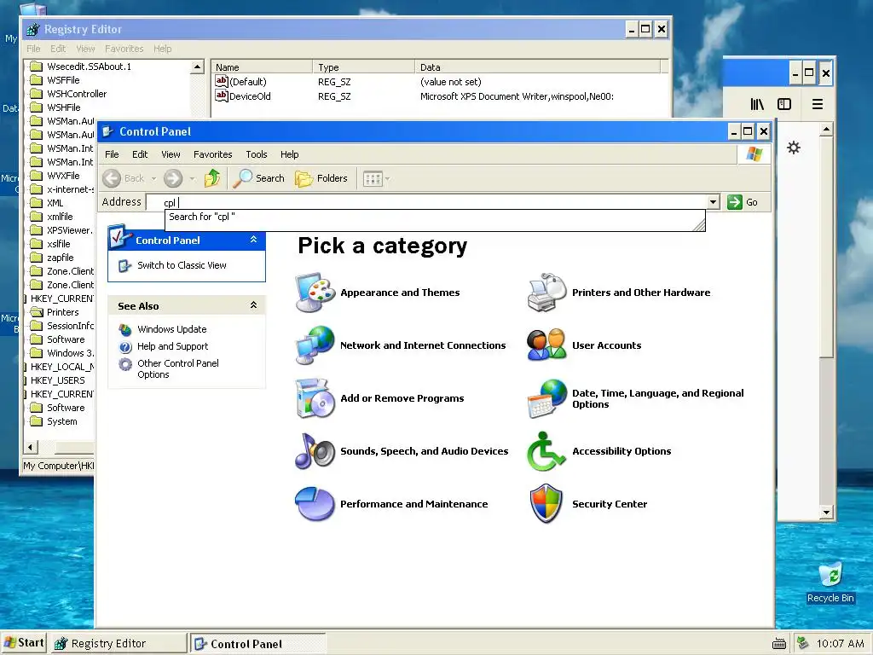Open Favorites menu in Registry Editor

(124, 49)
